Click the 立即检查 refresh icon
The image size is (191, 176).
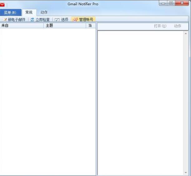[x=32, y=19]
